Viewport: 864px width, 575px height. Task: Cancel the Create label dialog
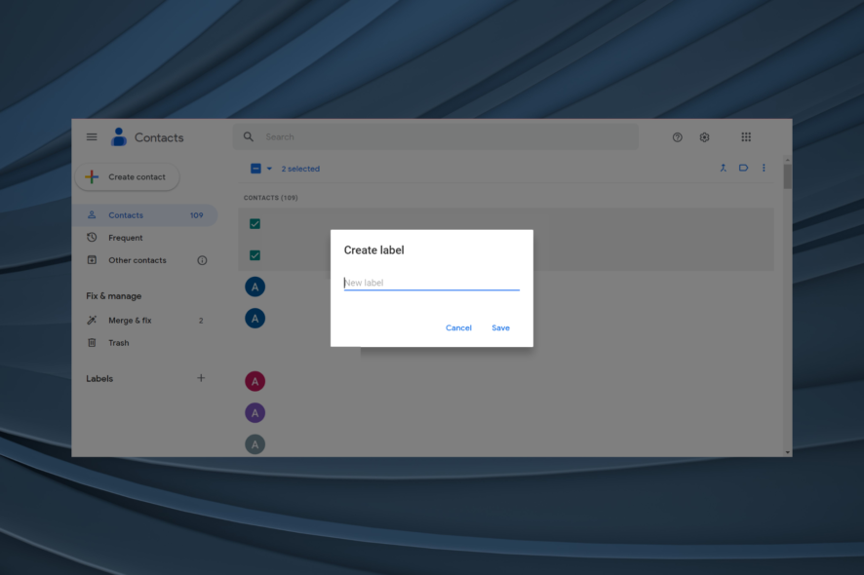[x=458, y=327]
